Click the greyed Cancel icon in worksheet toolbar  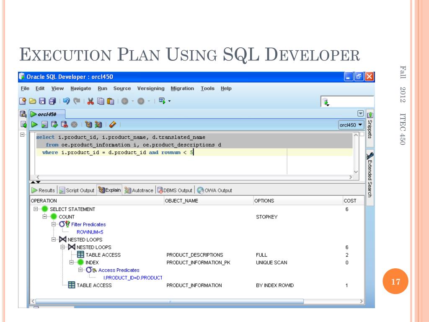tap(74, 125)
